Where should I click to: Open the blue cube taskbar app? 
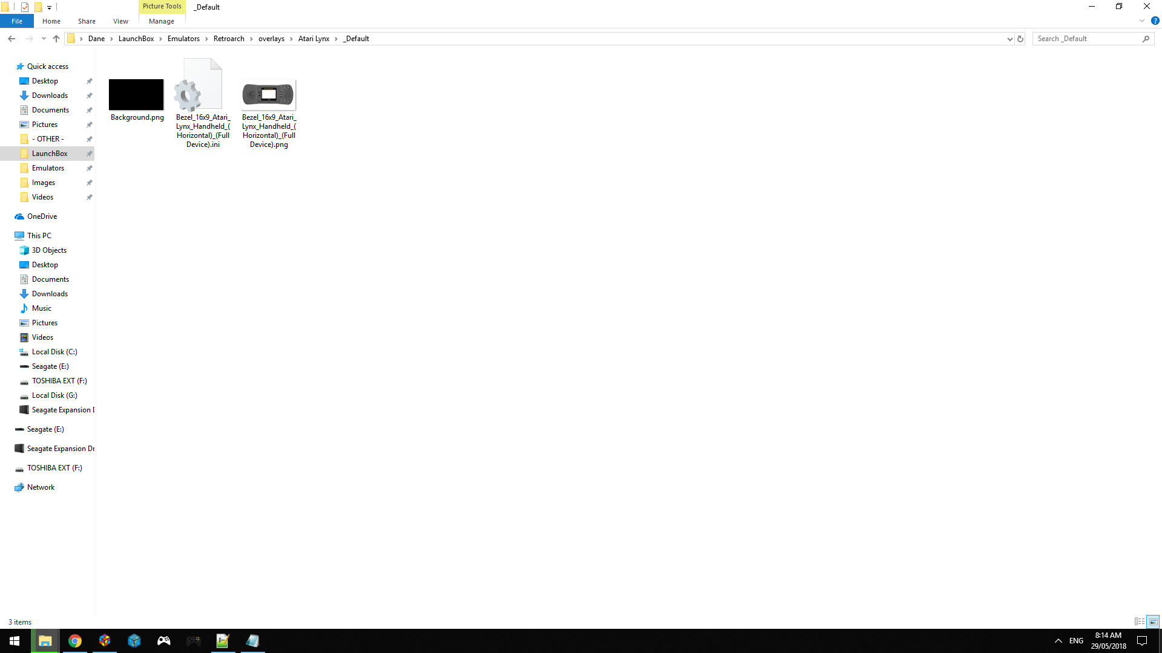(134, 641)
